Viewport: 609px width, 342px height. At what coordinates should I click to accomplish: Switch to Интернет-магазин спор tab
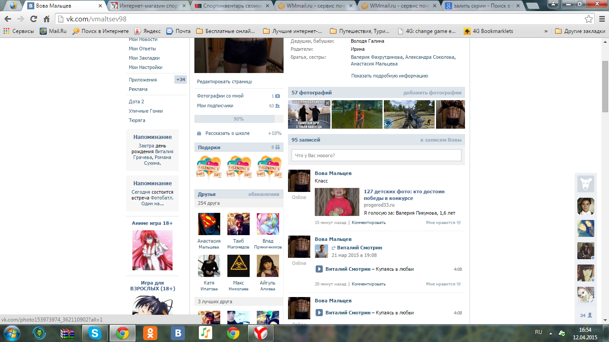pos(148,6)
